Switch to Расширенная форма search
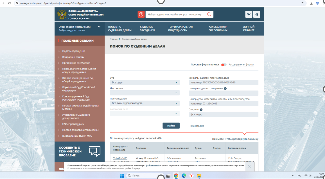 pyautogui.click(x=242, y=64)
